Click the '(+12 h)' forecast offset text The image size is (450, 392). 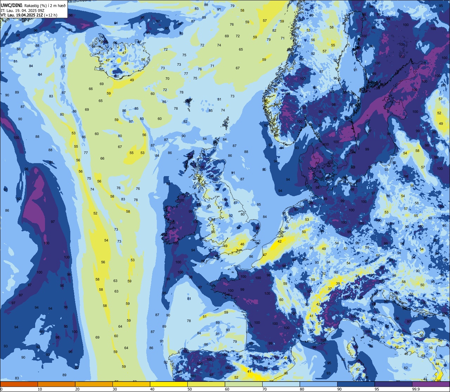(x=51, y=15)
